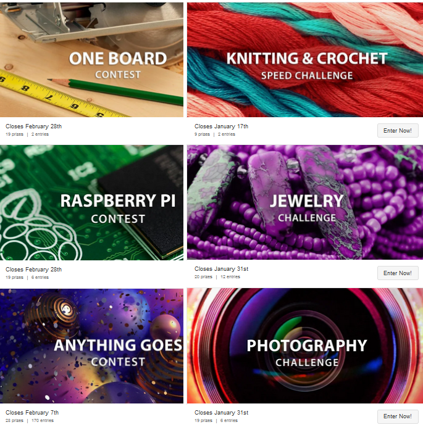Open the Knitting & Crochet Speed Challenge banner
This screenshot has height=430, width=423.
coord(305,60)
